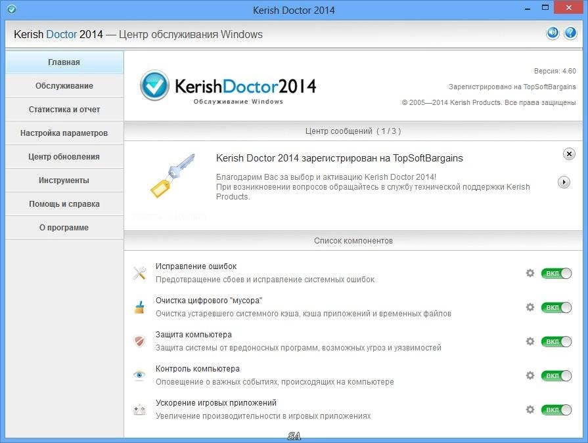The image size is (588, 443).
Task: Dismiss the registration message with X button
Action: coord(569,154)
